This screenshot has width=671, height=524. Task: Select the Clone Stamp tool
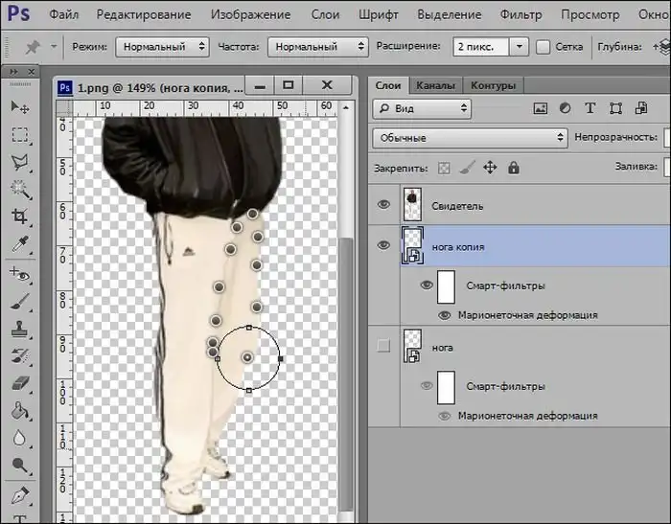coord(19,329)
